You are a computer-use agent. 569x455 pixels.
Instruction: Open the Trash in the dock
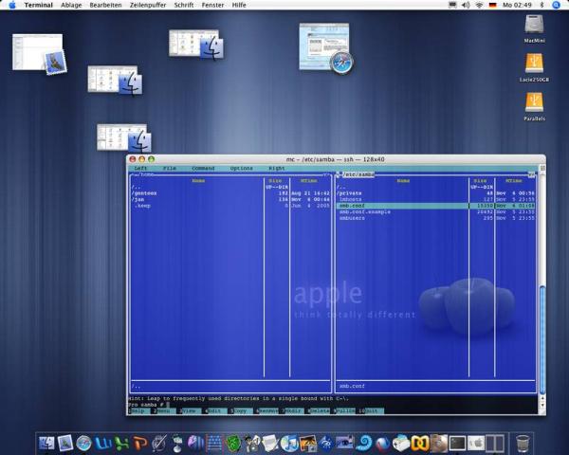tap(523, 443)
